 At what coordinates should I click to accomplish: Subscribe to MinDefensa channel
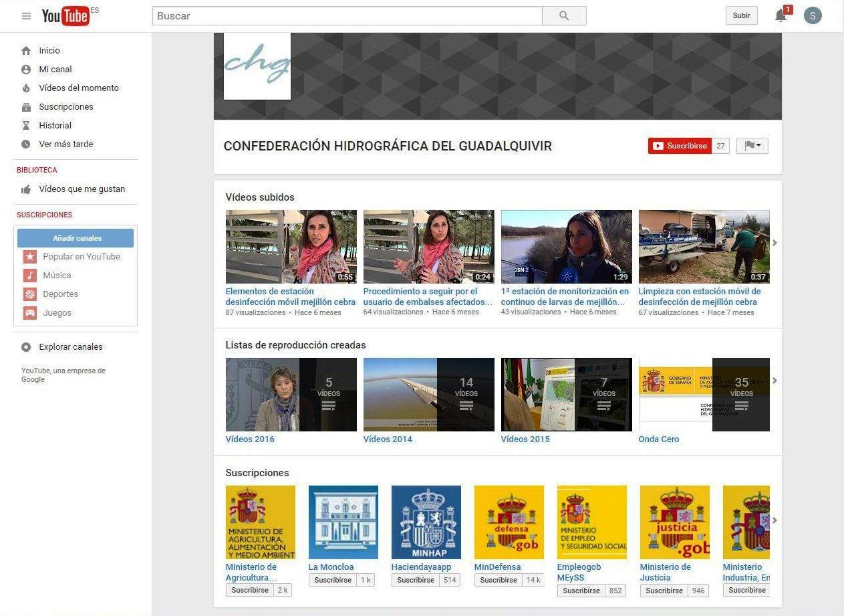click(499, 580)
